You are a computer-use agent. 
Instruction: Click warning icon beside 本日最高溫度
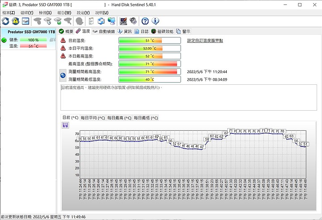pyautogui.click(x=63, y=56)
